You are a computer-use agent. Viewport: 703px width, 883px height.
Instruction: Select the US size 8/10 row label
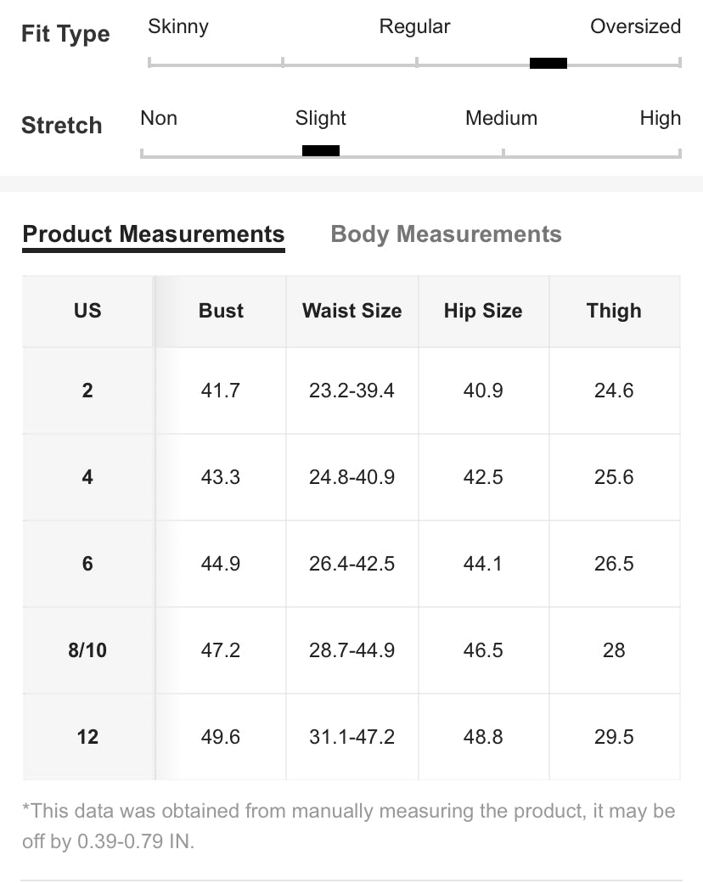click(87, 650)
